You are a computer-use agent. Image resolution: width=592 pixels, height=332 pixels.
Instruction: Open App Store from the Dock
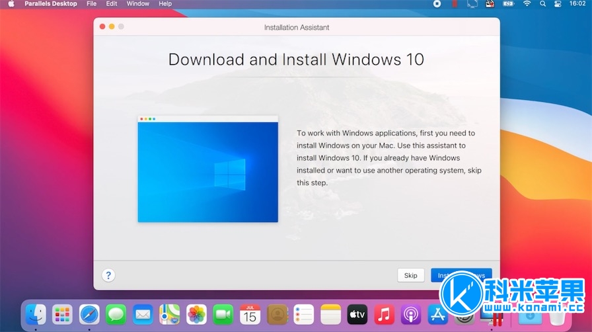437,315
